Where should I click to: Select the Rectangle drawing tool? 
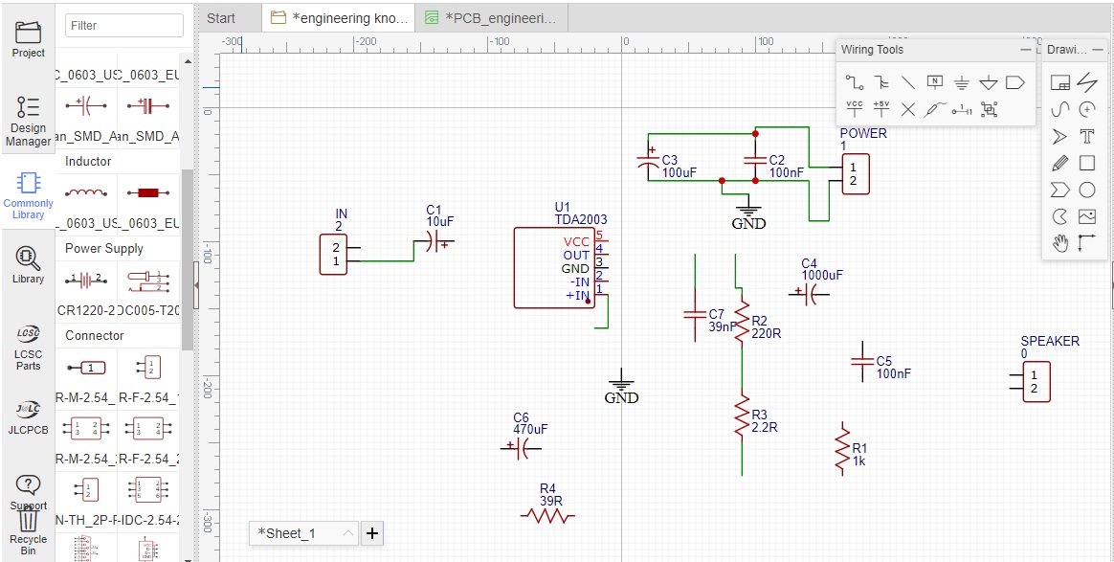click(x=1087, y=163)
